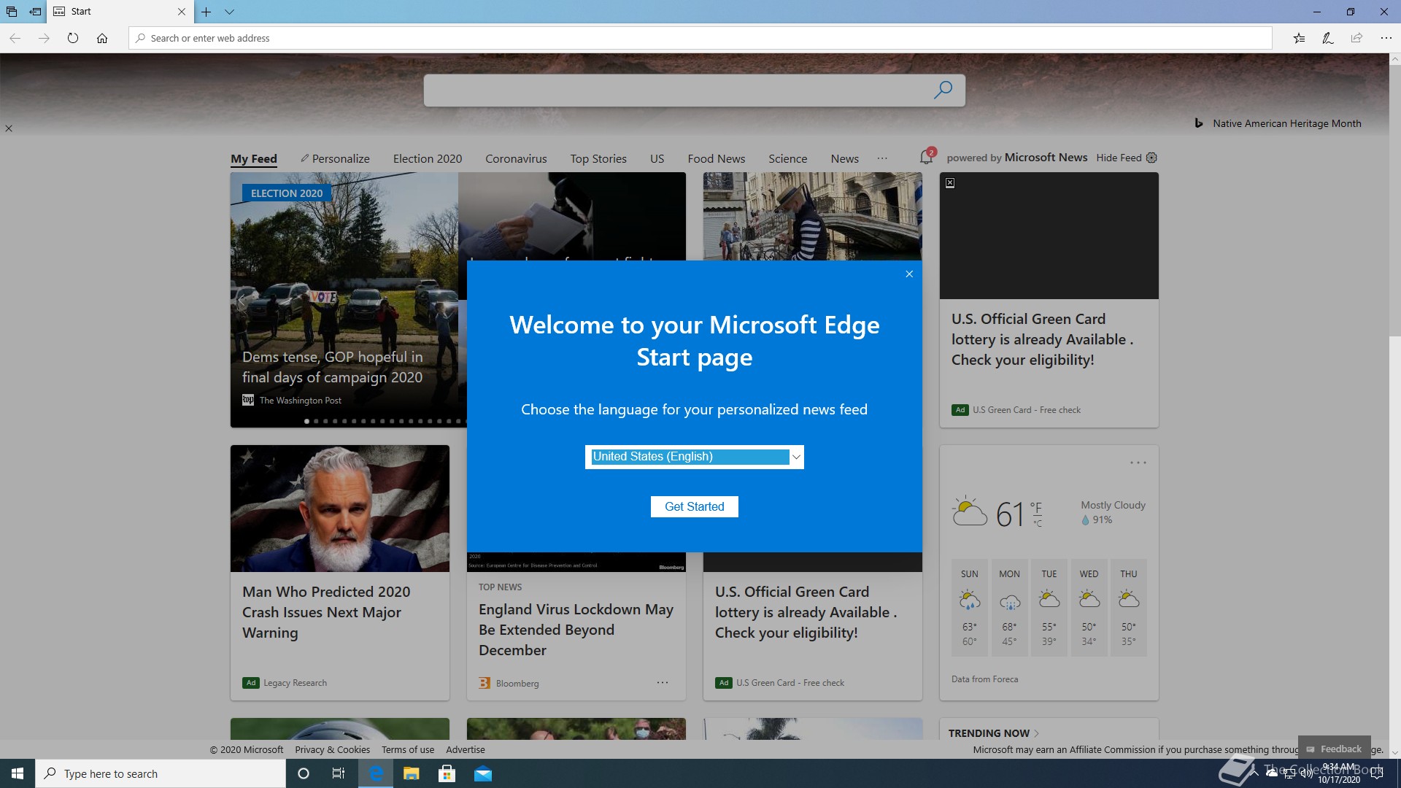Open weather card options ellipsis
Viewport: 1401px width, 788px height.
1138,463
